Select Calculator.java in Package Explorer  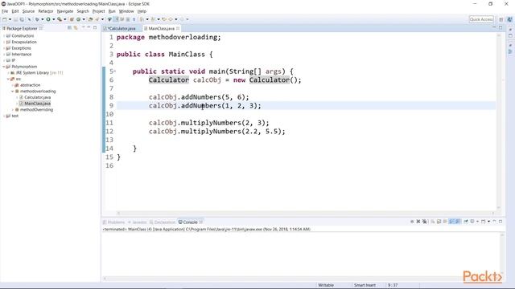point(38,97)
